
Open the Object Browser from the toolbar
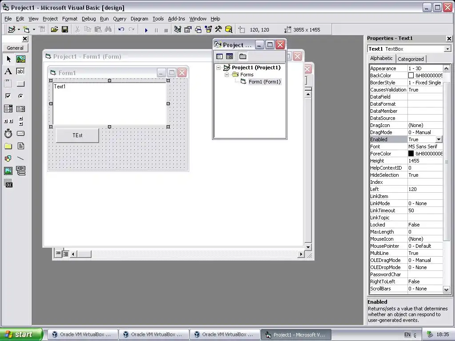(208, 29)
